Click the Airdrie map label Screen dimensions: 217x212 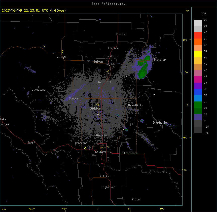tap(102, 135)
